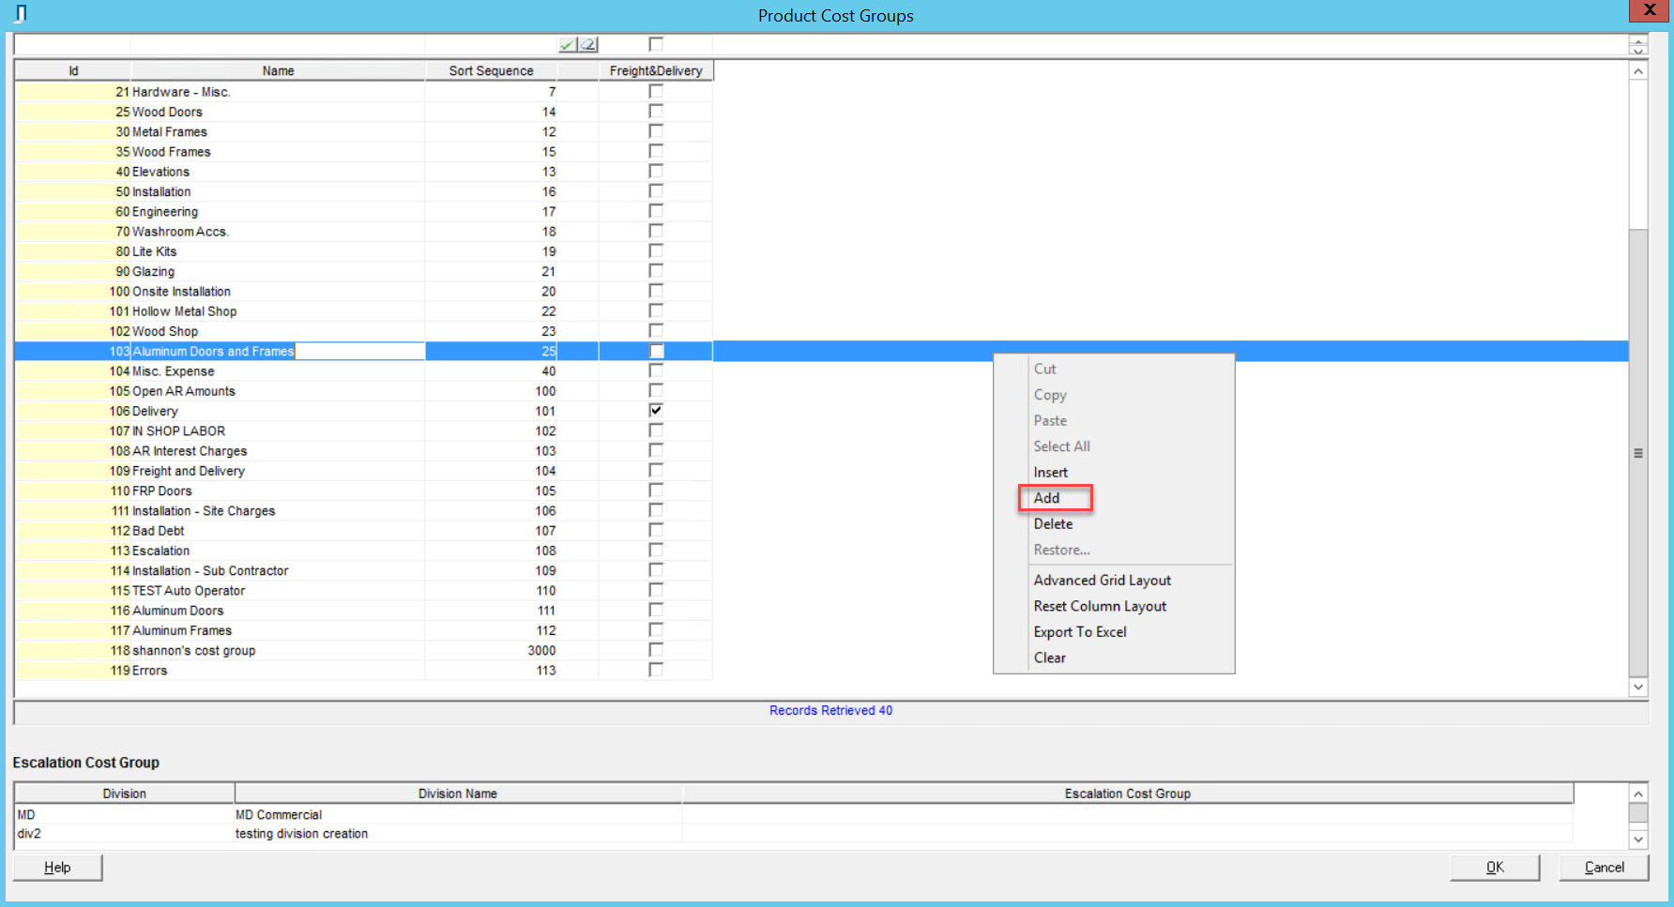1674x907 pixels.
Task: Select the shannon's cost group row name
Action: tap(193, 650)
